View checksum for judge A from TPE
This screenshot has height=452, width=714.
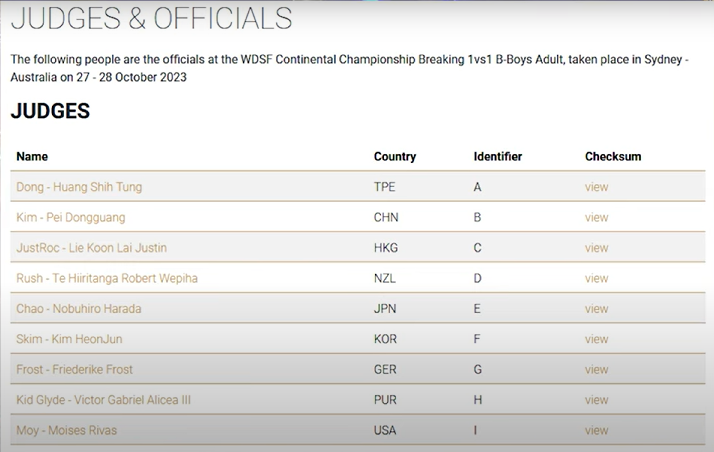tap(596, 187)
